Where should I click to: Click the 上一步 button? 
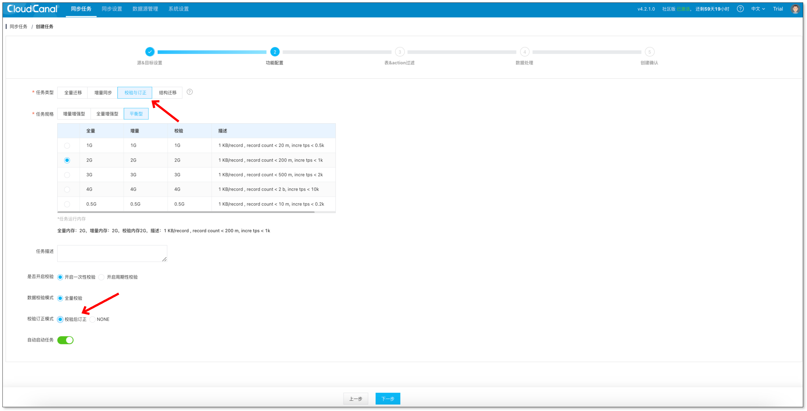coord(356,398)
